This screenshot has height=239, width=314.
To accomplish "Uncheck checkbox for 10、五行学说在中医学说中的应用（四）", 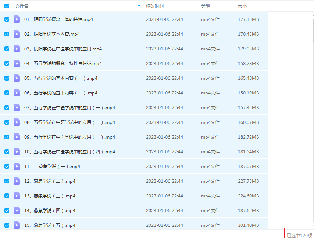I will [x=7, y=151].
